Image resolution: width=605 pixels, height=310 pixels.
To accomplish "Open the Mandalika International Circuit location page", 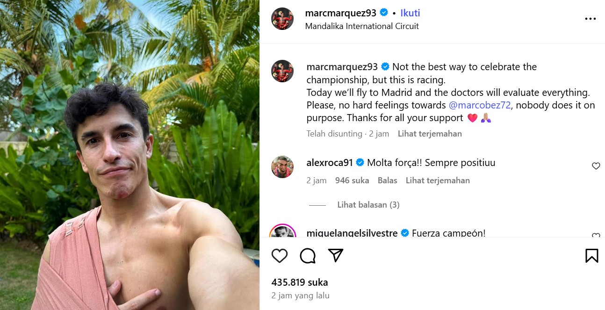I will point(362,26).
